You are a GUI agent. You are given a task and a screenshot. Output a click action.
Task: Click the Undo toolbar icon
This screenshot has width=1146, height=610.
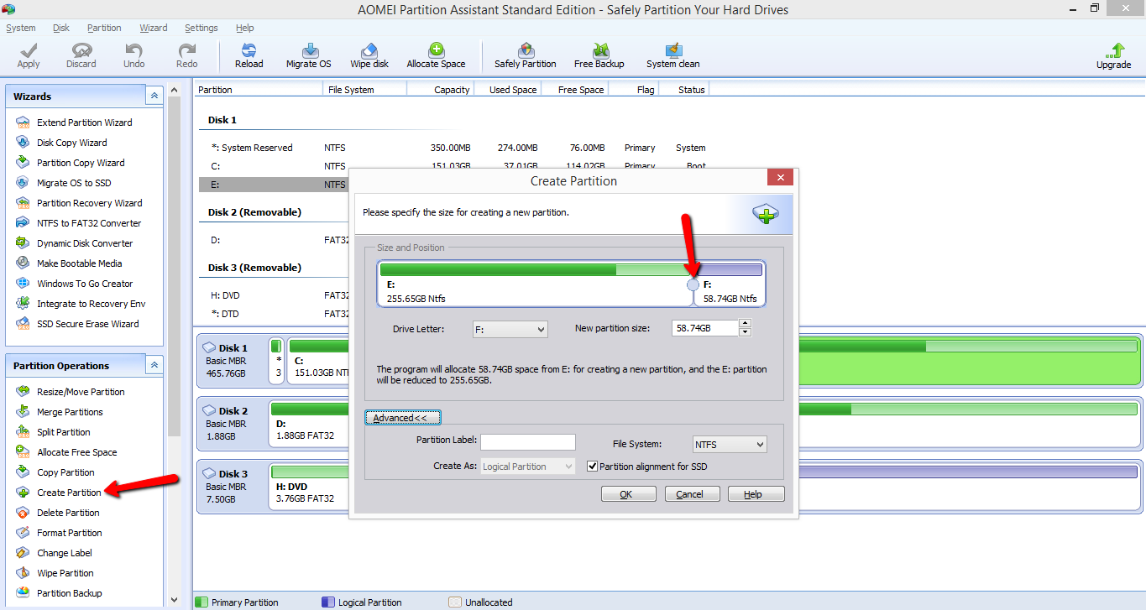click(133, 50)
